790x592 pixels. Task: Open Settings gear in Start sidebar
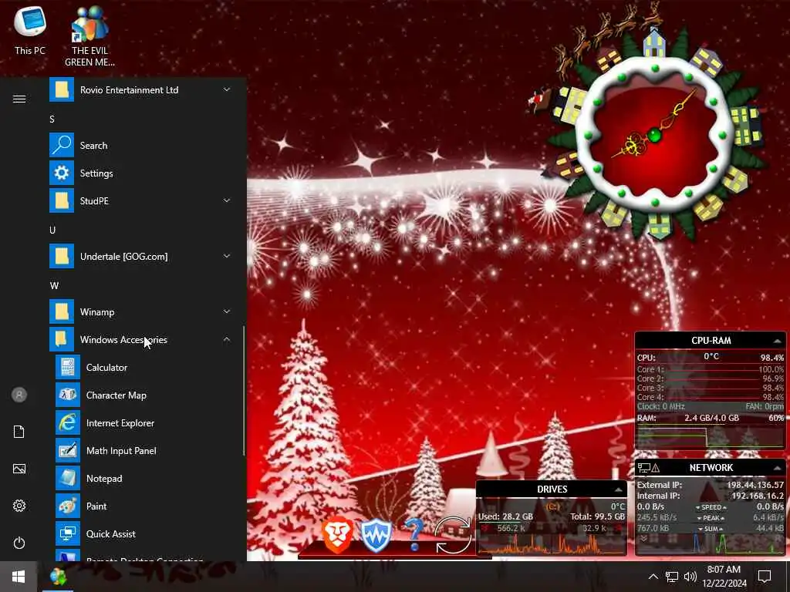(19, 506)
